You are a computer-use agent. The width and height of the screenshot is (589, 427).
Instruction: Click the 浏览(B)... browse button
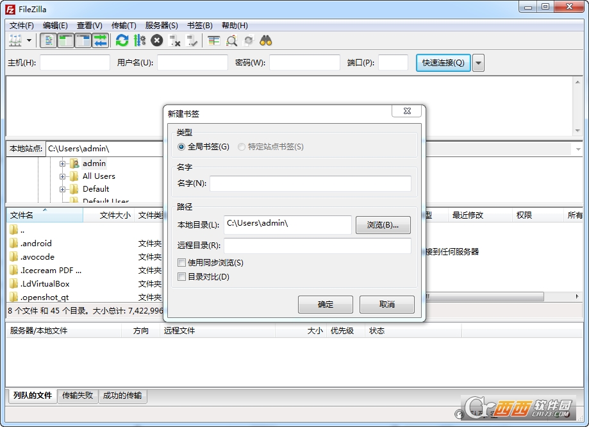click(x=383, y=225)
